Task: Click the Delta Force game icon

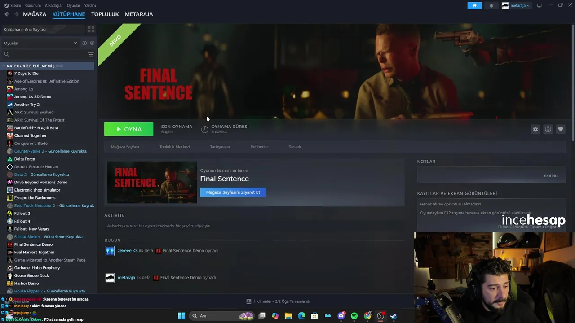Action: tap(10, 159)
